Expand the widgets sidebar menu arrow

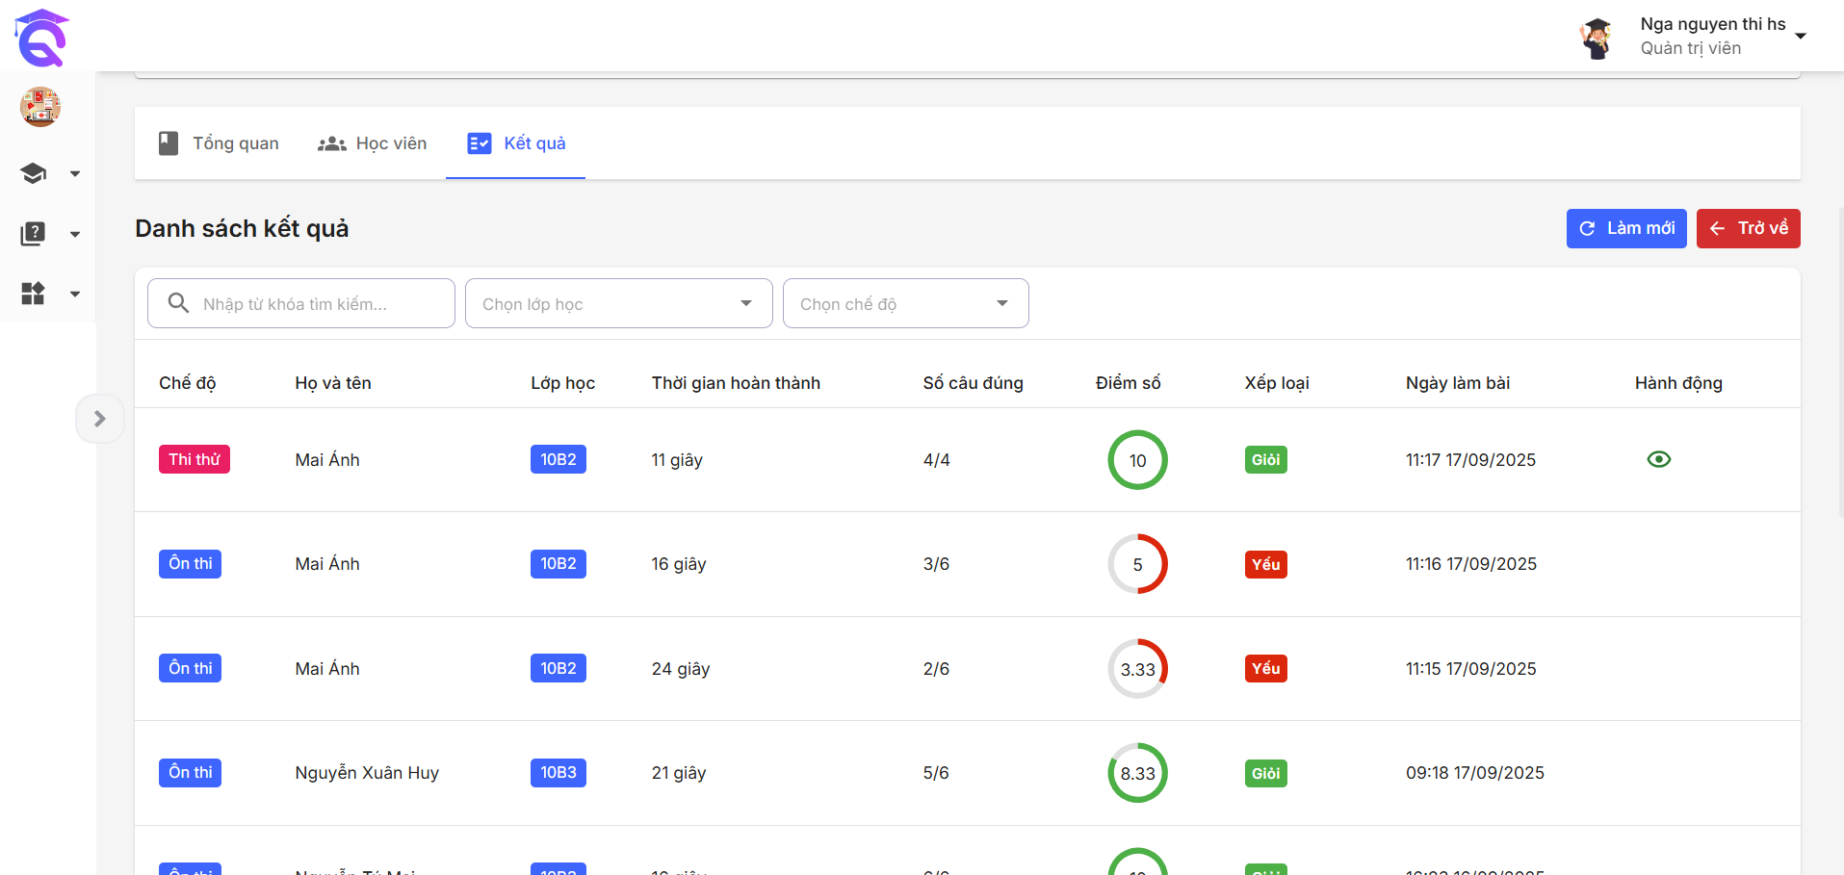[75, 294]
